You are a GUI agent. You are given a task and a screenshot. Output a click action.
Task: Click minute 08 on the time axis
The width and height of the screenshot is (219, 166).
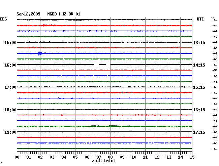click(110, 157)
